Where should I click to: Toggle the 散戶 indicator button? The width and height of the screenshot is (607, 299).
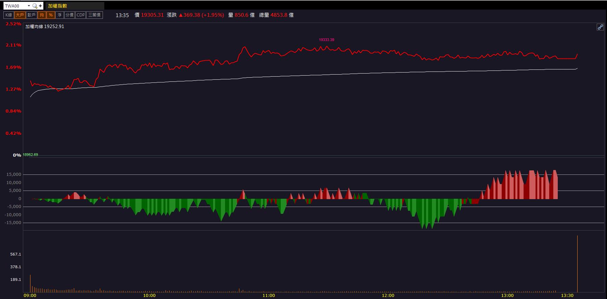tap(31, 15)
